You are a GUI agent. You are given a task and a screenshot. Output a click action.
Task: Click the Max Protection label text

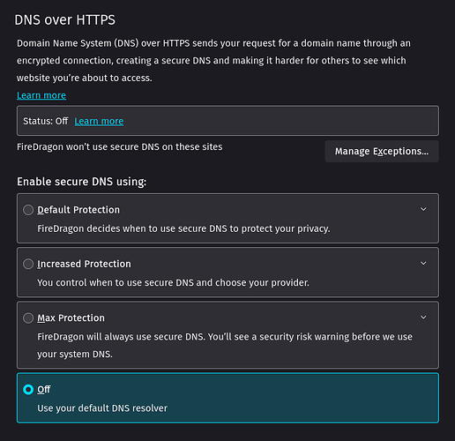(x=71, y=318)
